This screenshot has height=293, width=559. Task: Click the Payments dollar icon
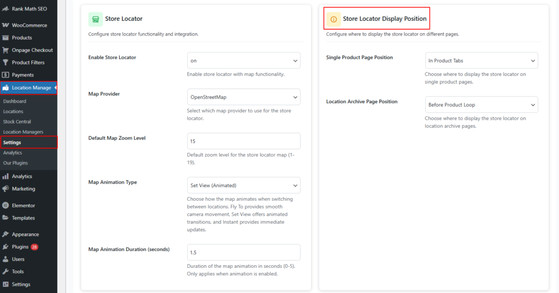[x=5, y=75]
